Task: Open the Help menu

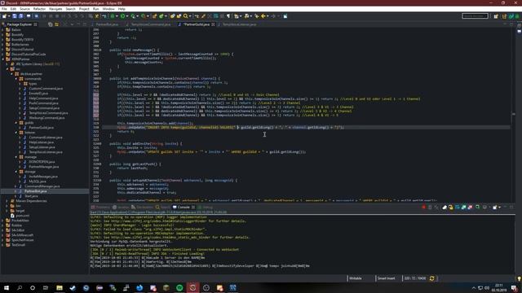Action: pyautogui.click(x=122, y=9)
